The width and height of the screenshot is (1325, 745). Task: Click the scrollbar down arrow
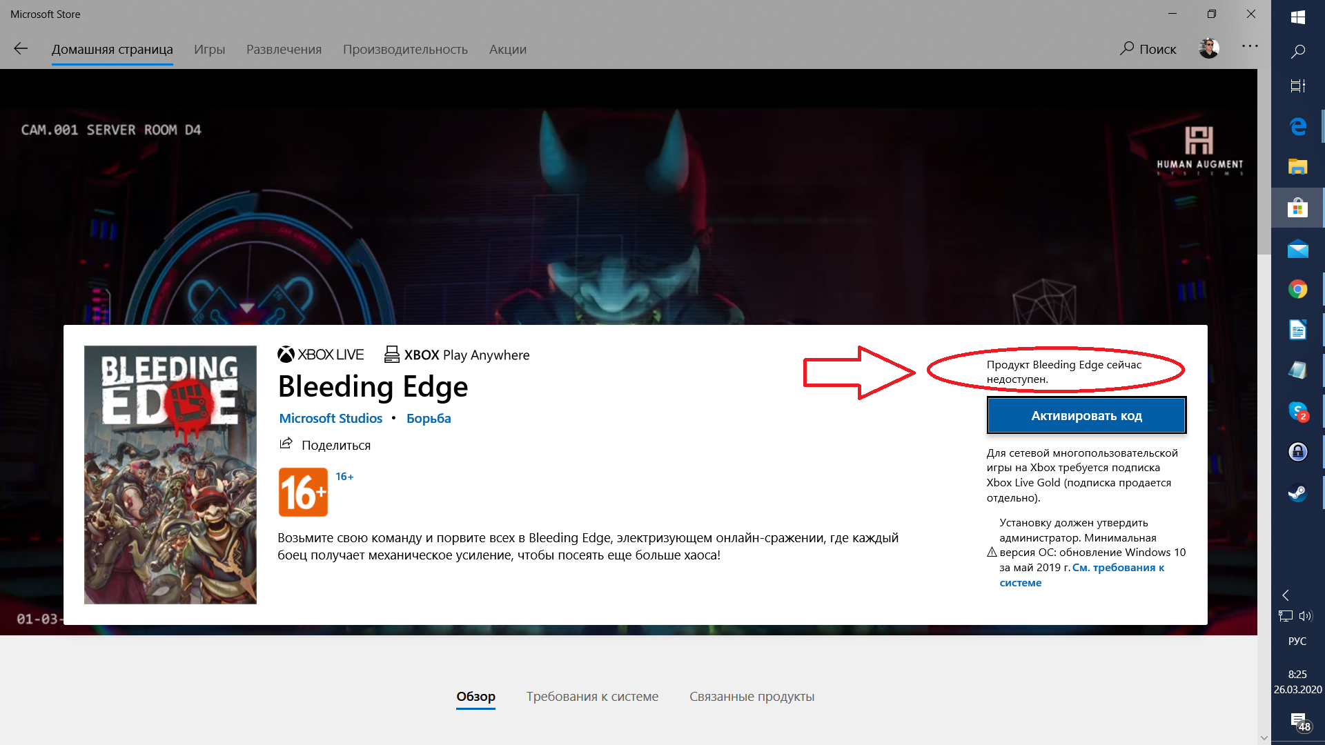point(1264,737)
